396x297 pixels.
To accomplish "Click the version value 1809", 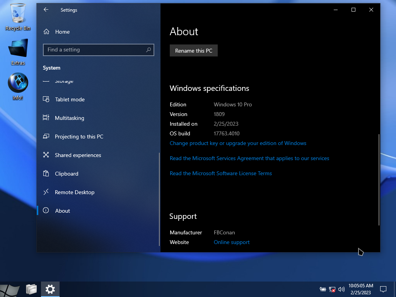I will (219, 114).
